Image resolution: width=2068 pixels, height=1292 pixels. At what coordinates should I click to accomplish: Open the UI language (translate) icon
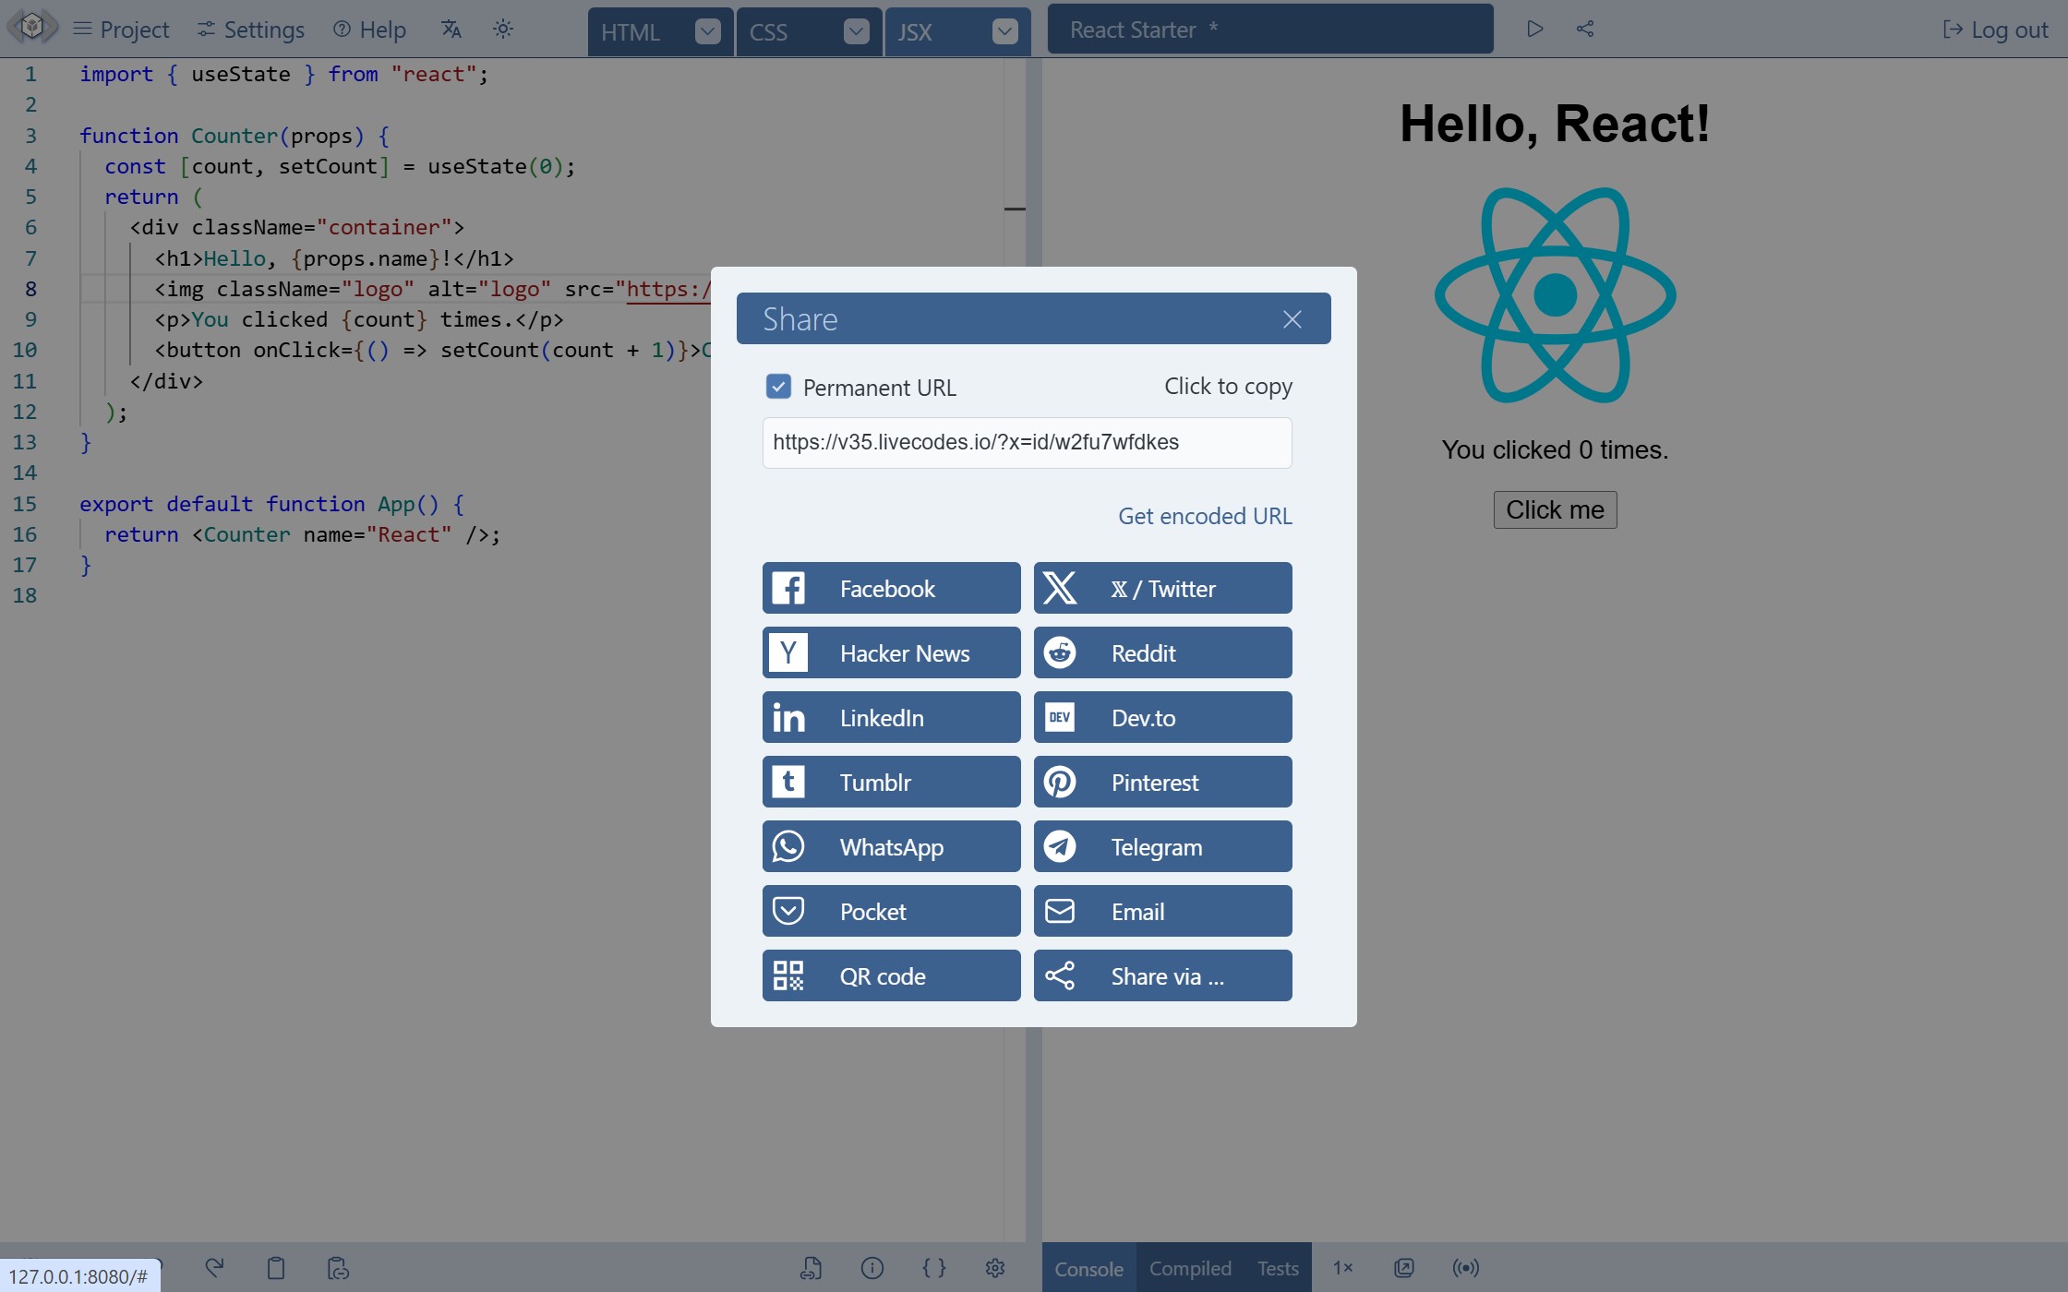[451, 29]
